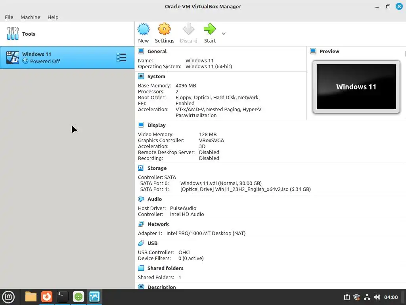Click "Windows 11 (64-bit)" operating system value
Viewport: 406px width, 305px height.
[209, 67]
